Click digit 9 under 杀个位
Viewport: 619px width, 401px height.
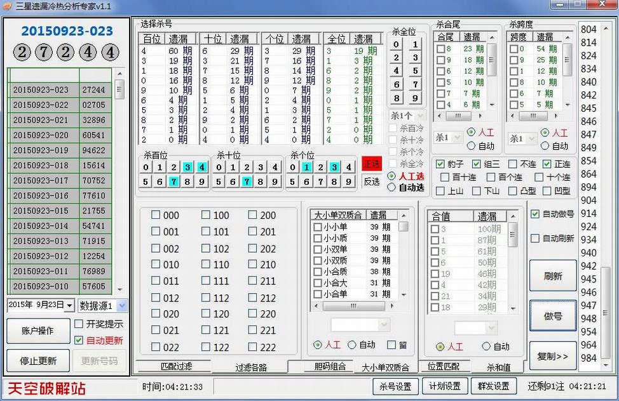pos(348,181)
